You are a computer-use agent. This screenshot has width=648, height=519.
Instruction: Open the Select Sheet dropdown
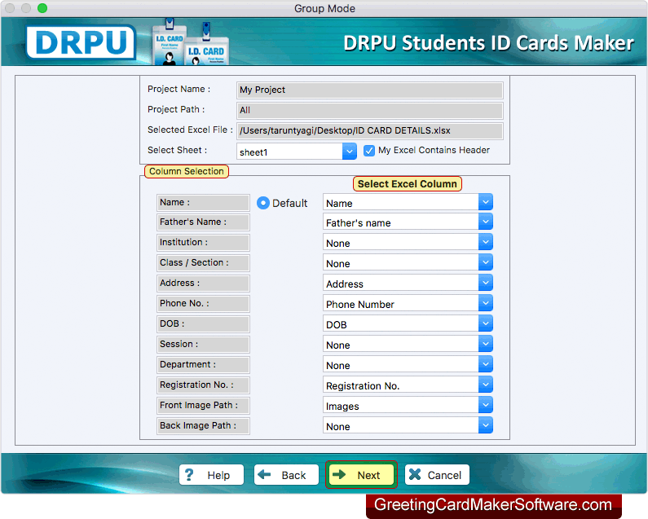349,152
